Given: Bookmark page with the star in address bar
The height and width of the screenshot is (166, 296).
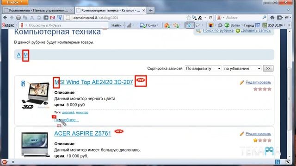Looking at the screenshot, I should (188, 18).
